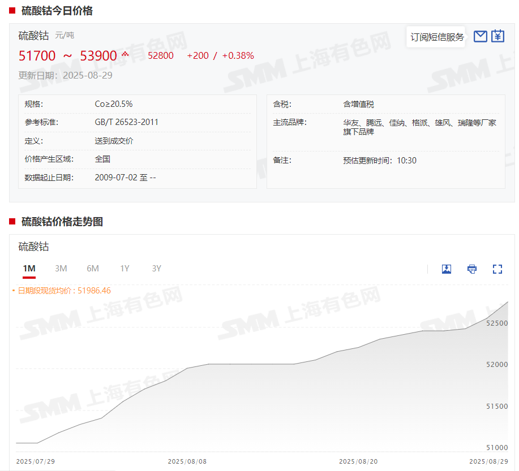Click the chart line's endpoint at 2025/08/29
Viewport: 519px width, 471px height.
point(507,303)
